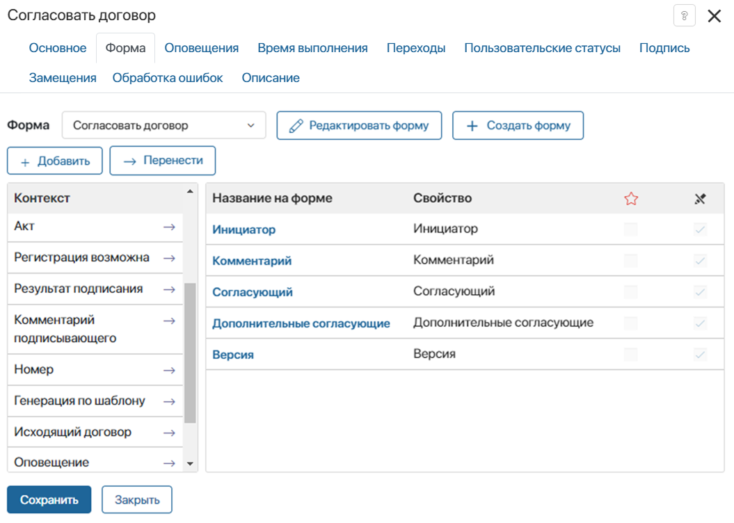Toggle read-only checkbox for Согласующий row
This screenshot has height=523, width=734.
pyautogui.click(x=701, y=292)
